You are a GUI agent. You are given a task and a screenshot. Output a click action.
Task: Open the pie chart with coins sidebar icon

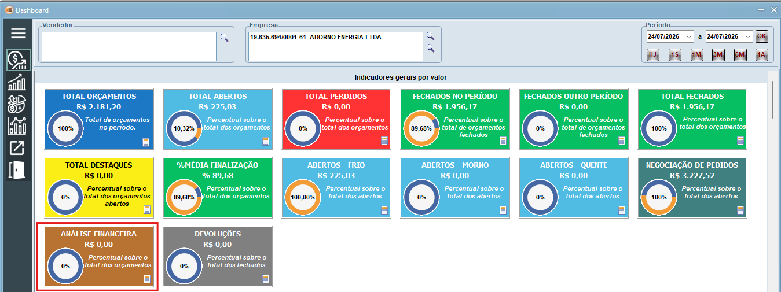[x=16, y=104]
